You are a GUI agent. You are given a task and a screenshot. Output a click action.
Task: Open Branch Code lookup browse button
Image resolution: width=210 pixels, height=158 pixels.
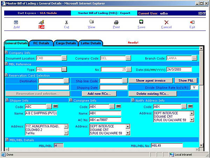(194, 58)
